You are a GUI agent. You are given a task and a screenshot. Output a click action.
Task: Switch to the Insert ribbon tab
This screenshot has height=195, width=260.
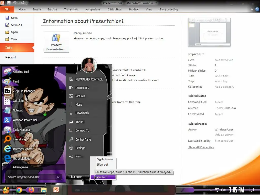37,9
